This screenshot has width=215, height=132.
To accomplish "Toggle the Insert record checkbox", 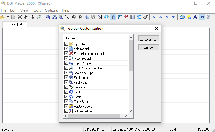I will tap(66, 58).
